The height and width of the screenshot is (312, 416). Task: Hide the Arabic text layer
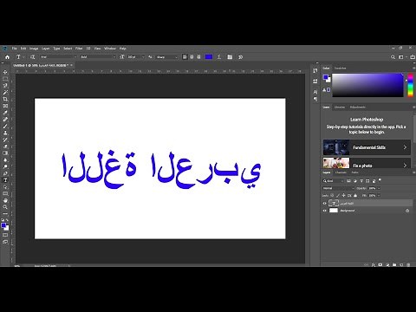point(325,204)
